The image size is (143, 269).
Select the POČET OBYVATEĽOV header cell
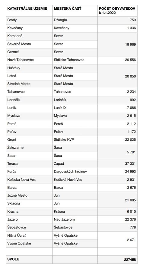coord(117,11)
